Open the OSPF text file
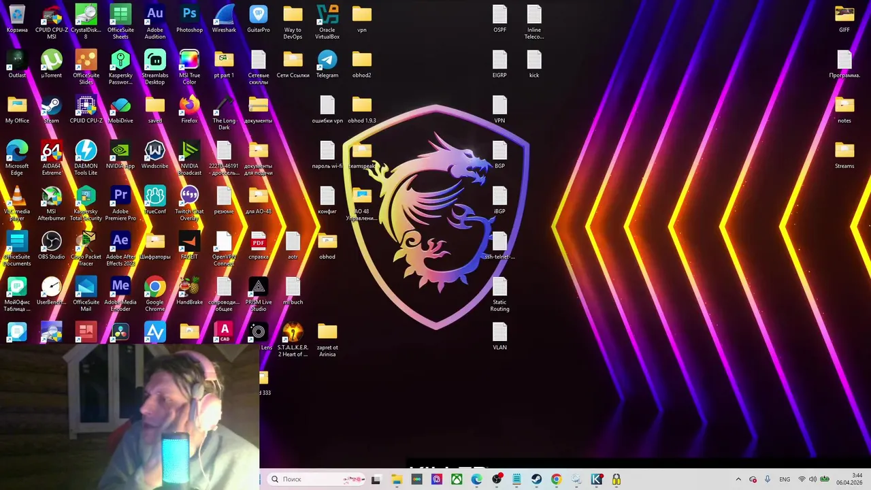 coord(499,19)
